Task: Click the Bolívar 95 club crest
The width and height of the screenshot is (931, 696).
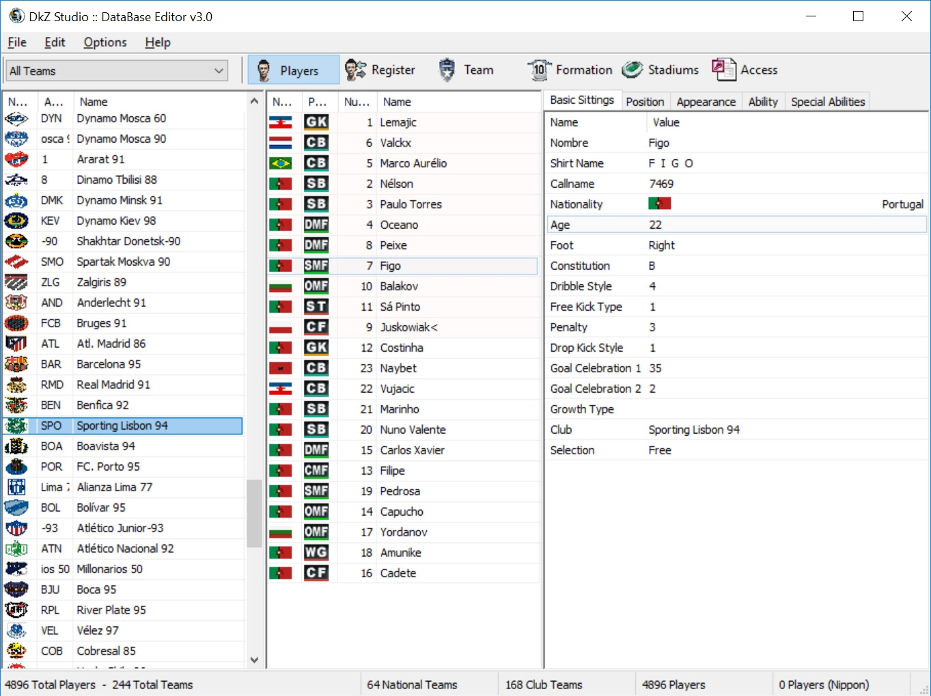Action: pyautogui.click(x=16, y=507)
